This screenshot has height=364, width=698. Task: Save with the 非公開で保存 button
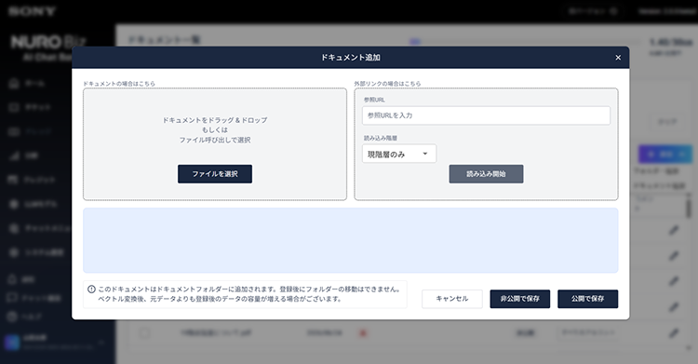[x=520, y=299]
